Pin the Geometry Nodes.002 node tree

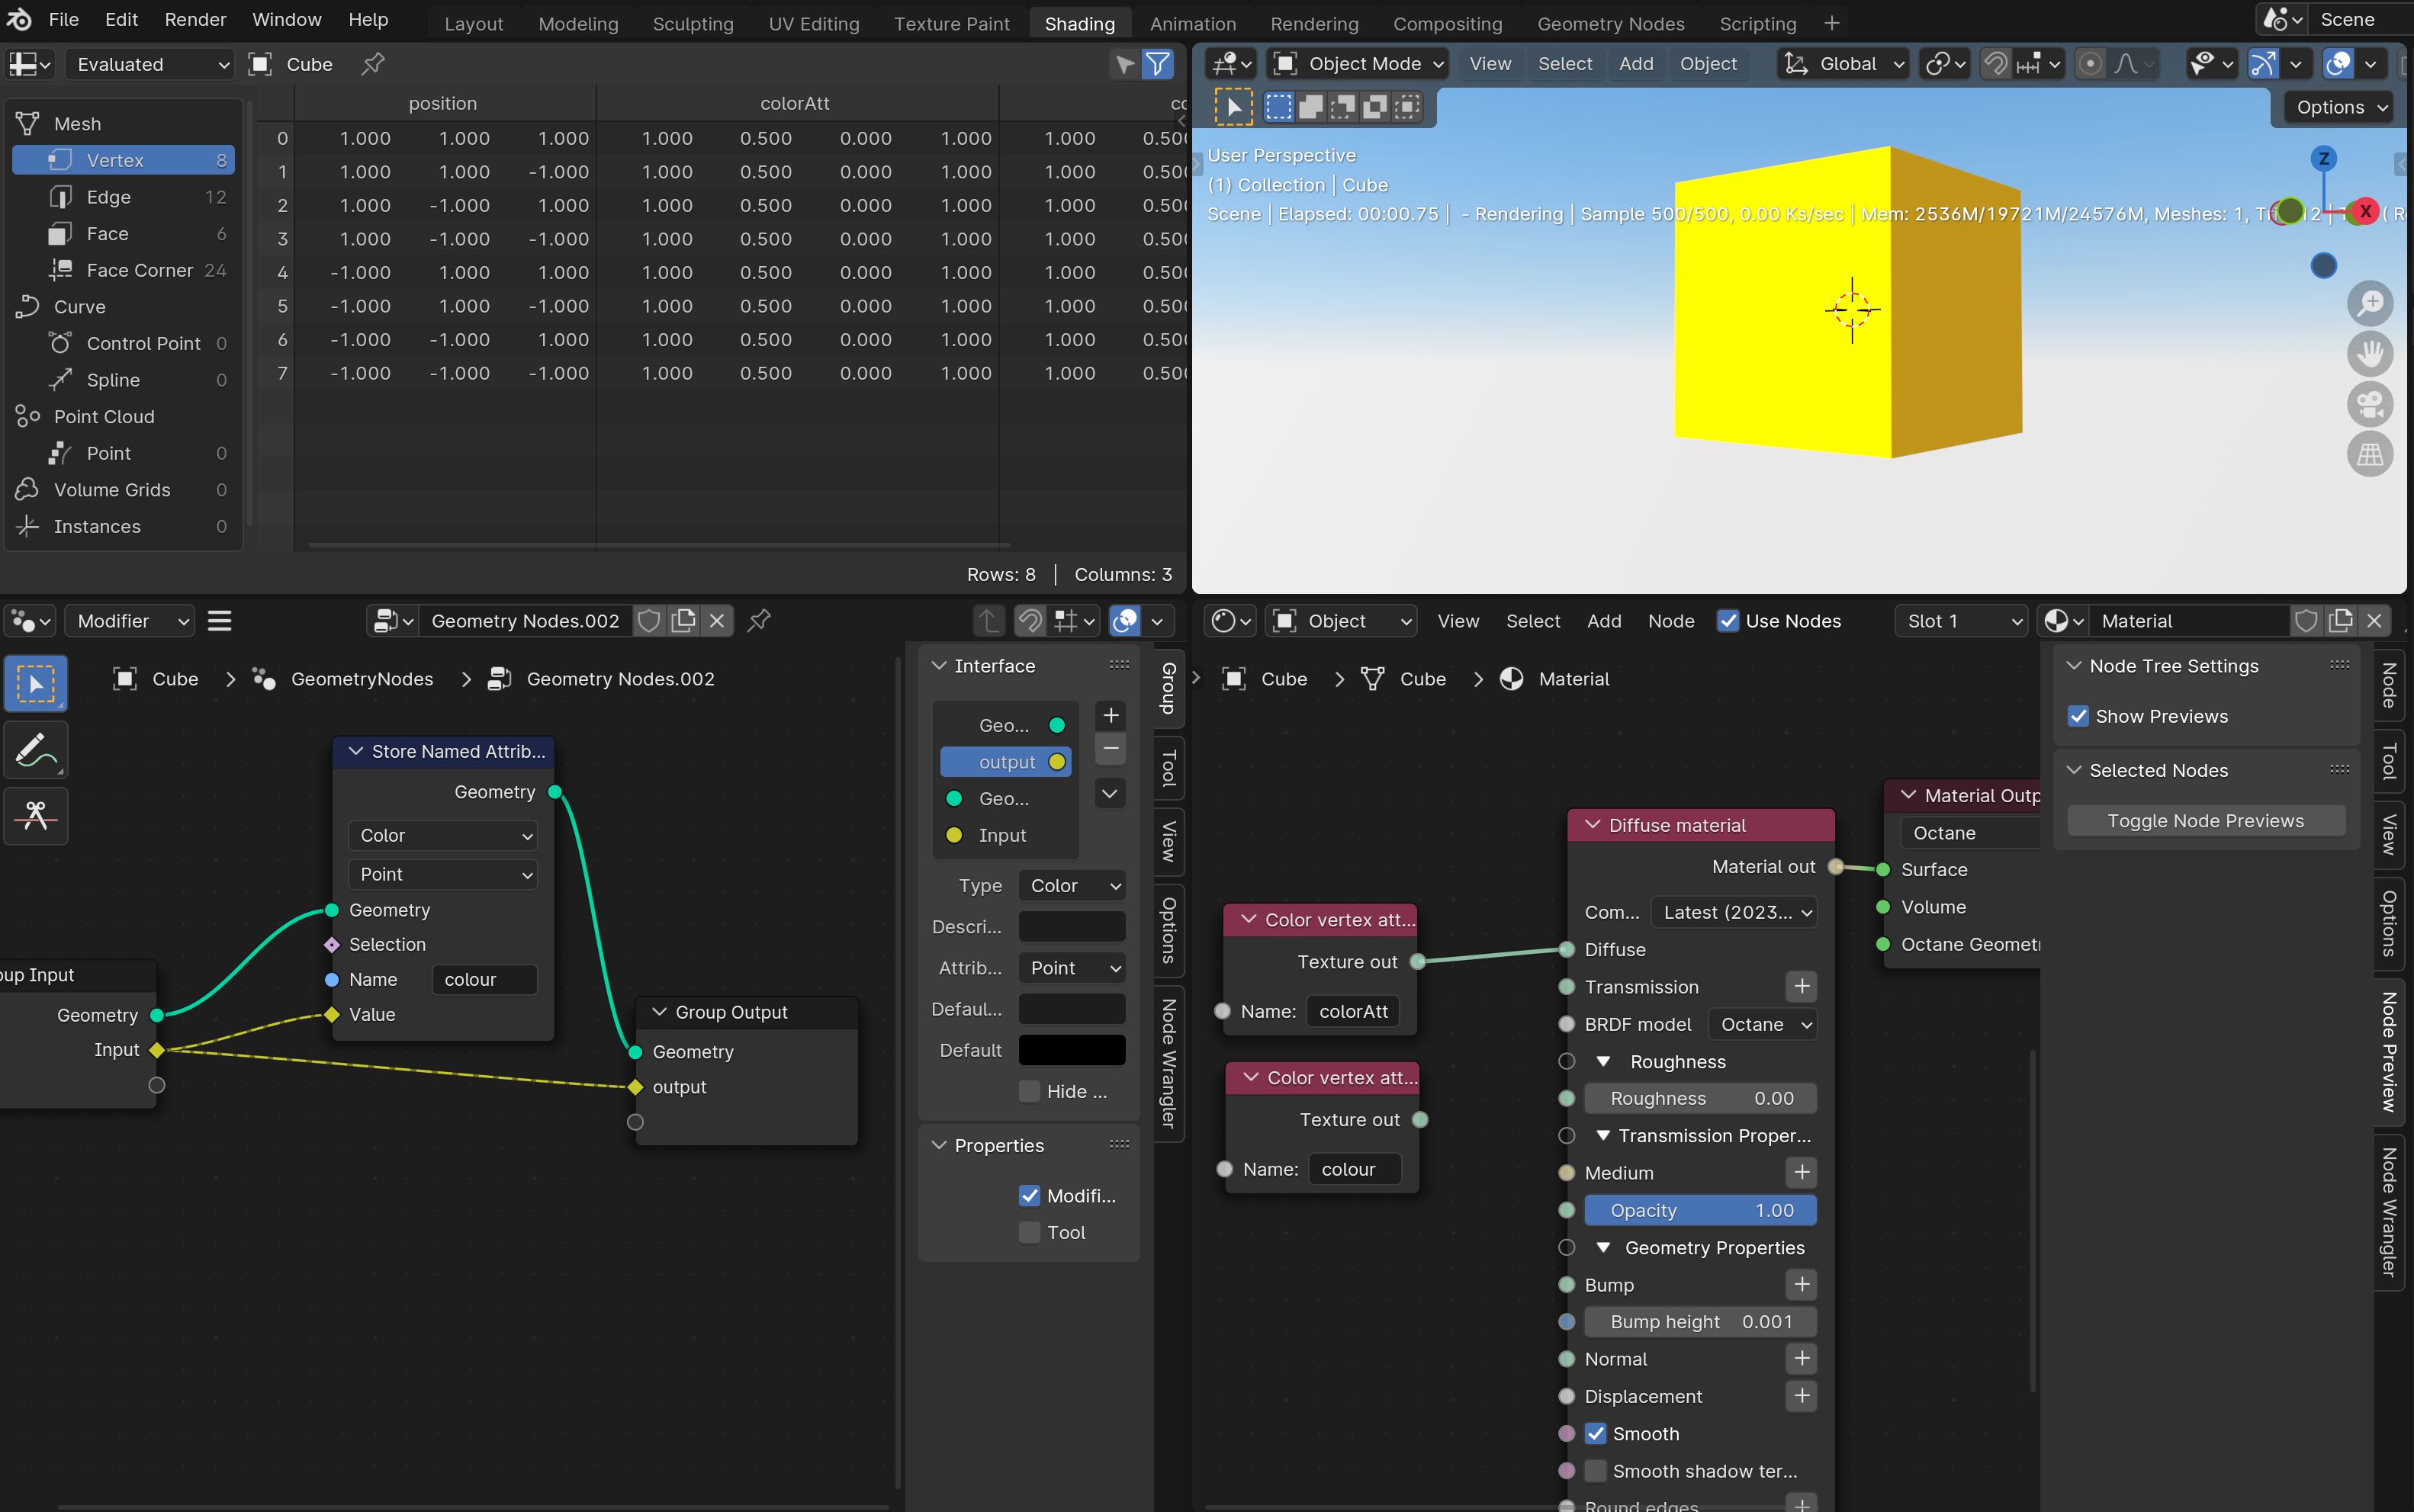tap(759, 621)
